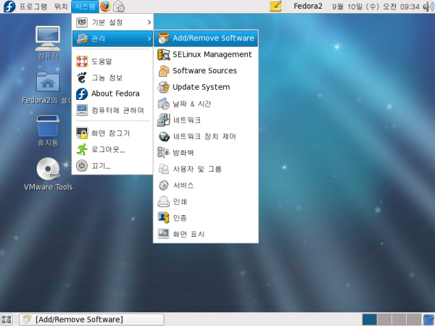Click the show desktop button in bottom panel
This screenshot has height=326, width=435.
click(7, 319)
